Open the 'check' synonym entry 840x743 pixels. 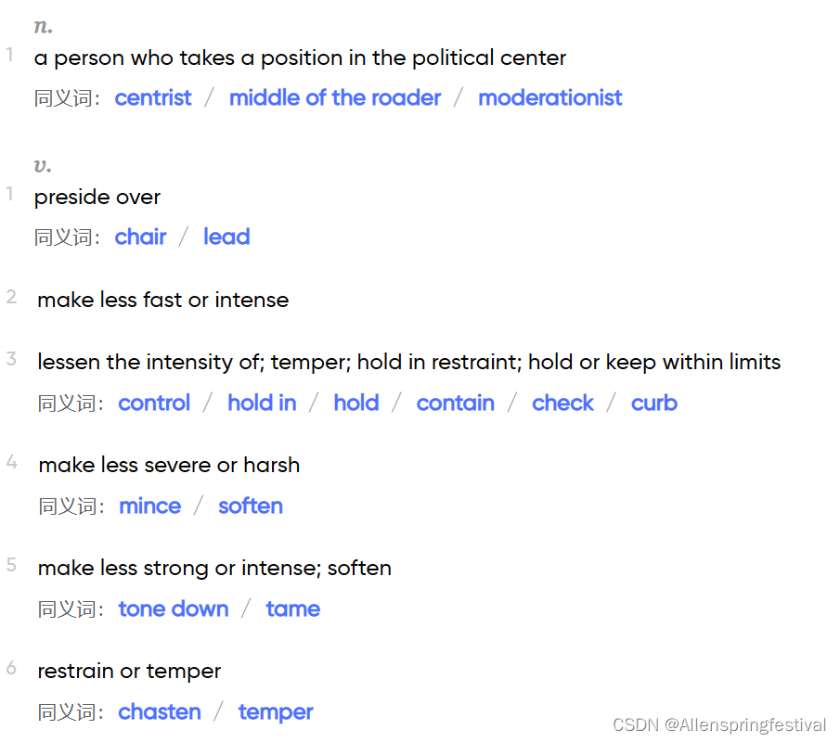[x=562, y=403]
